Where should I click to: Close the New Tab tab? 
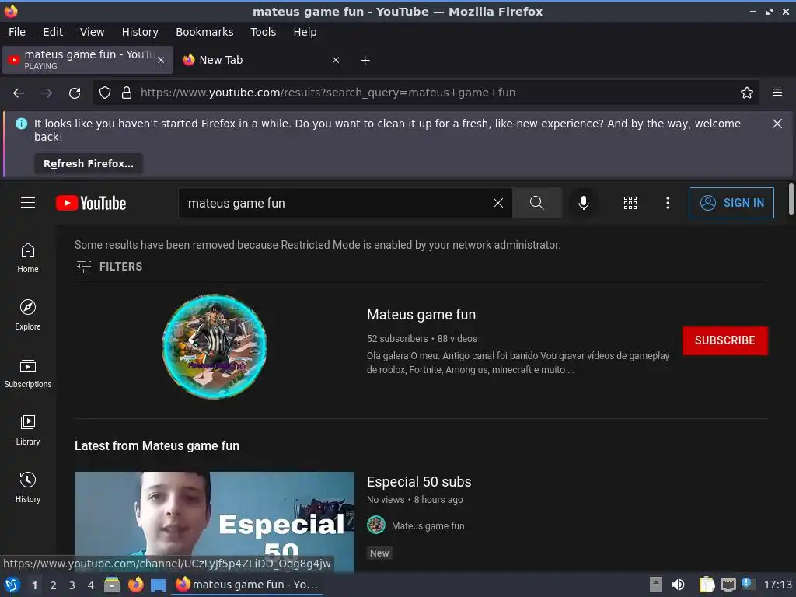pos(336,60)
